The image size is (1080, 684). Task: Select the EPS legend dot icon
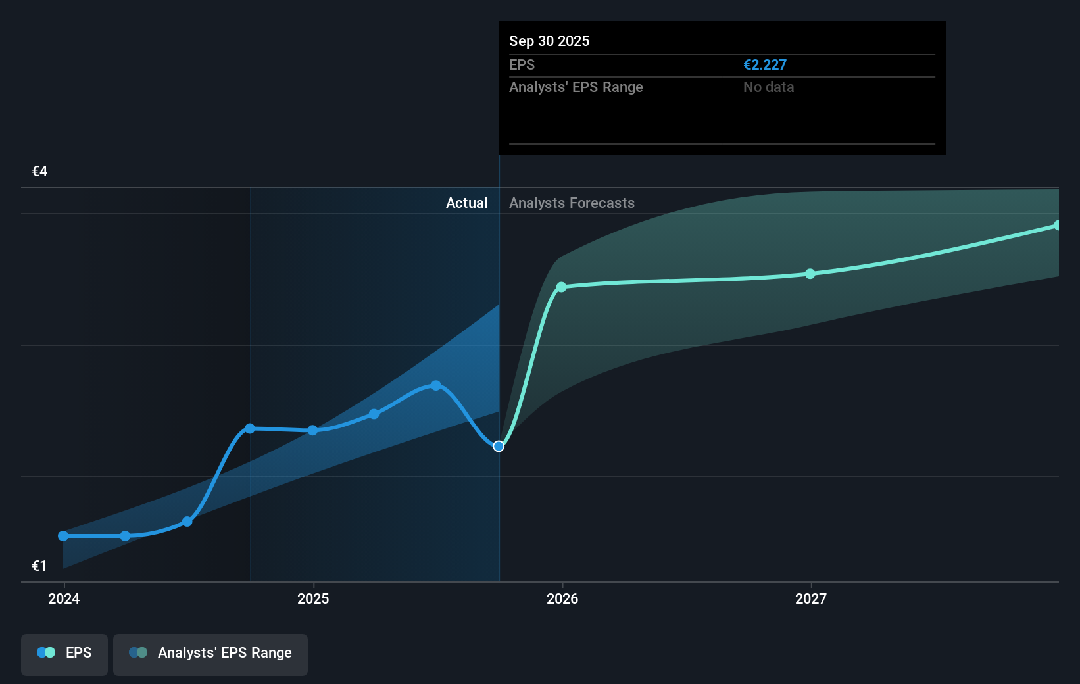coord(45,652)
